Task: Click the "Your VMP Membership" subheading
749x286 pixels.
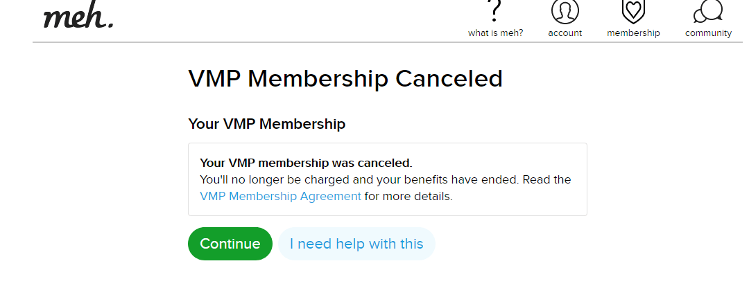Action: pos(266,125)
